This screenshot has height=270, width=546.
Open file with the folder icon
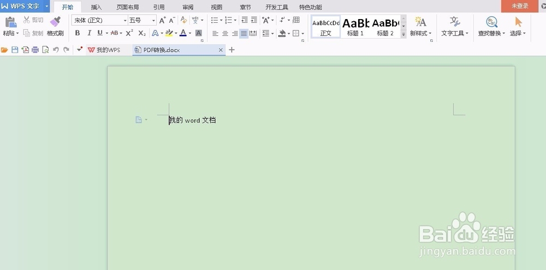pos(4,50)
